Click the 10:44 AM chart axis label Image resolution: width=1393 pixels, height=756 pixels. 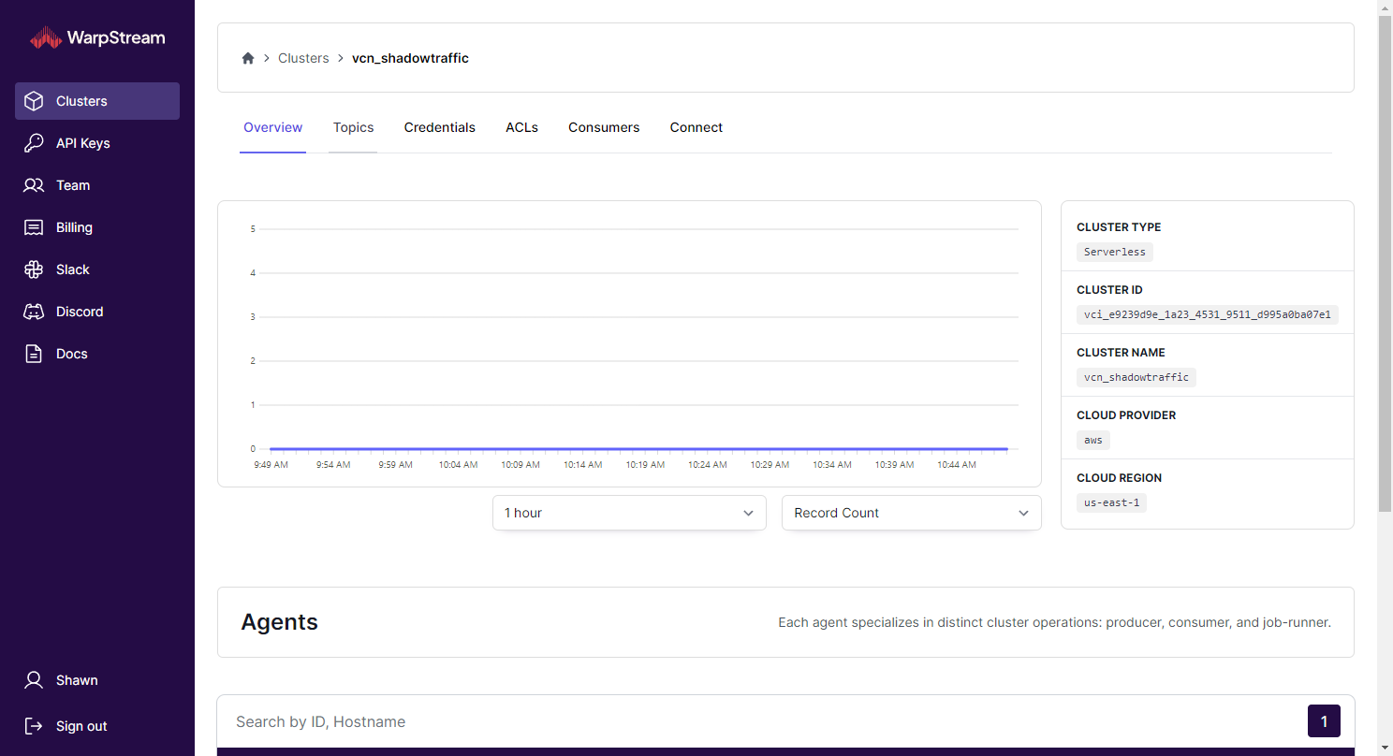pyautogui.click(x=956, y=465)
